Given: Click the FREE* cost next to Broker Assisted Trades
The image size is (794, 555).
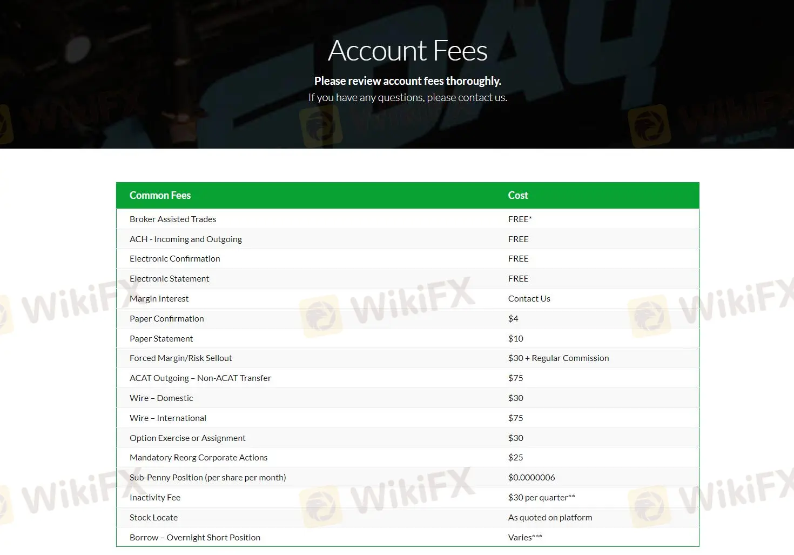Looking at the screenshot, I should [x=520, y=219].
